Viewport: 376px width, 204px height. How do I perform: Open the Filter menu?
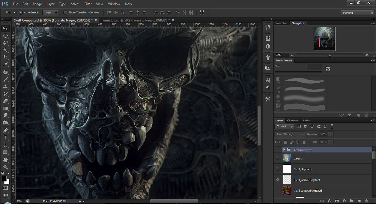click(88, 4)
